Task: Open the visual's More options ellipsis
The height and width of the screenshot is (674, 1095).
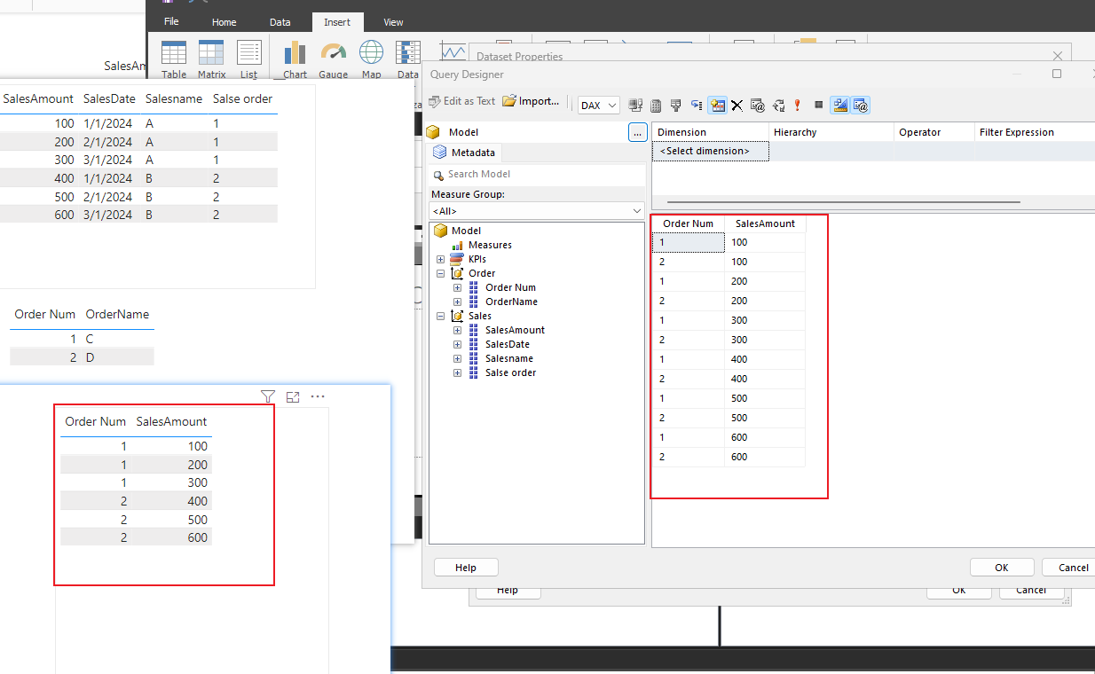Action: click(318, 396)
